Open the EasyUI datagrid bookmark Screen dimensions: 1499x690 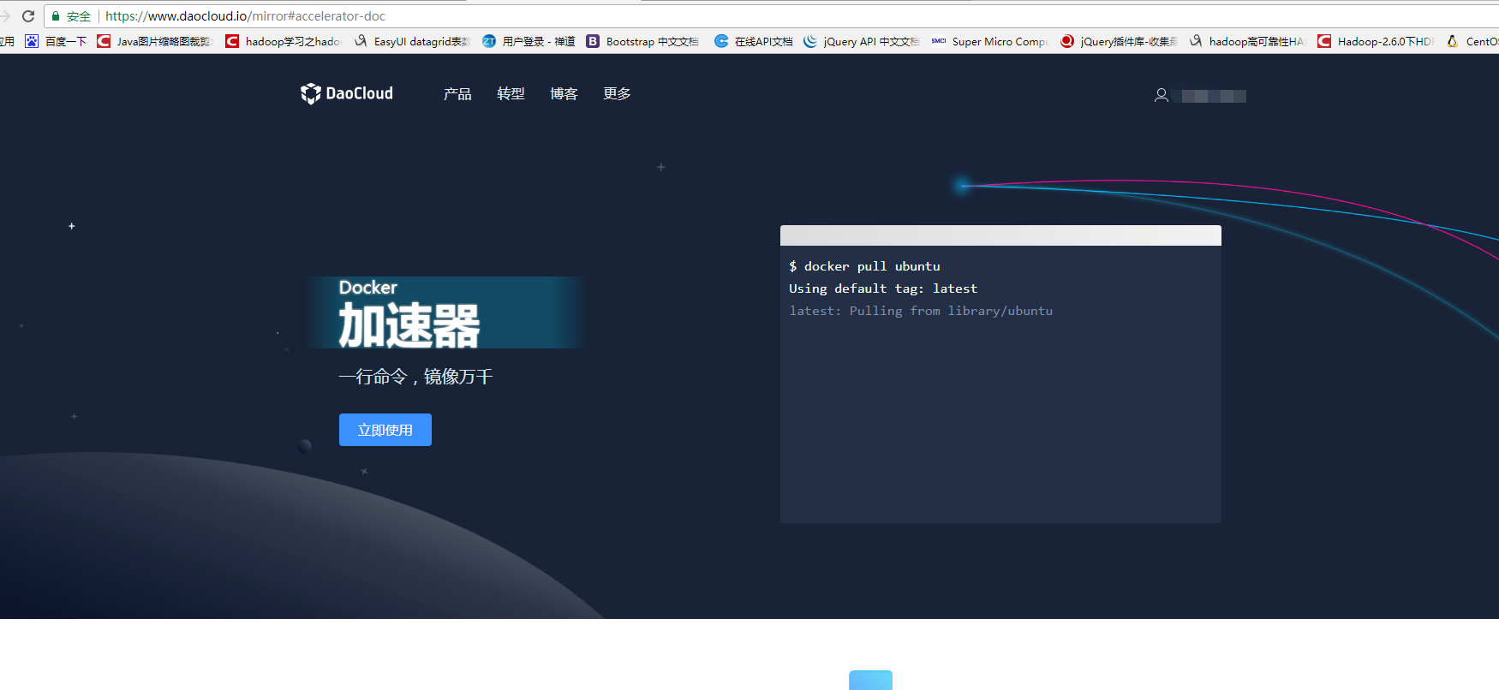(413, 41)
